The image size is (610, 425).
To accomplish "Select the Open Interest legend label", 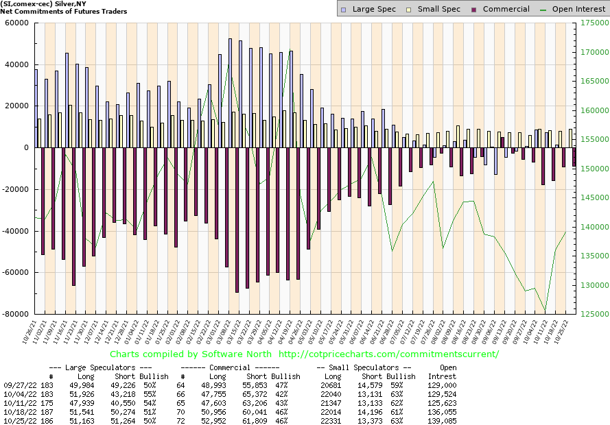I will (580, 9).
